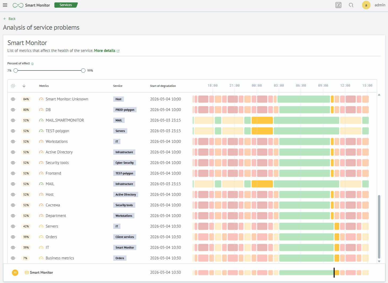
Task: Click the 75 health score badge
Action: pyautogui.click(x=15, y=272)
